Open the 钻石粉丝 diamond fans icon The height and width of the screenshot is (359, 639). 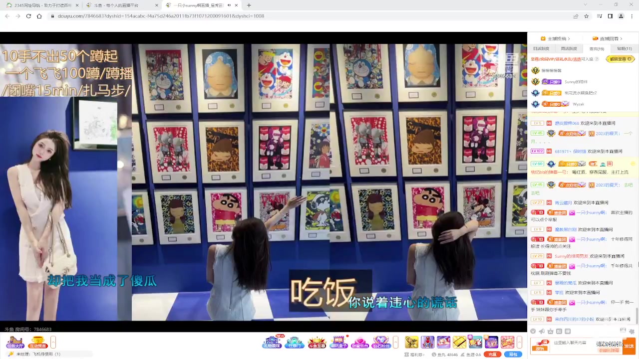point(381,343)
